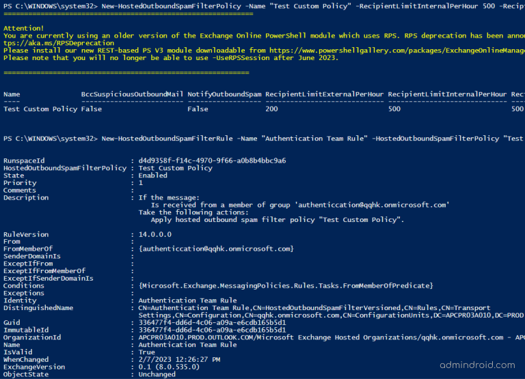Click the powershellgallery.com packages URL

(397, 51)
